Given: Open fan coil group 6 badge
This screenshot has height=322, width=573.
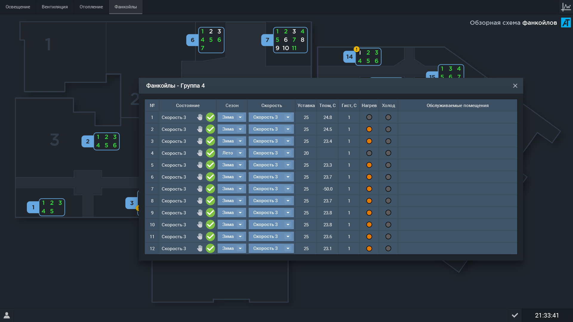Looking at the screenshot, I should click(x=192, y=40).
